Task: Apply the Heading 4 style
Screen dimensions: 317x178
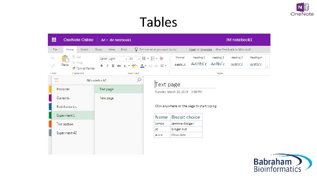Action: (256, 61)
